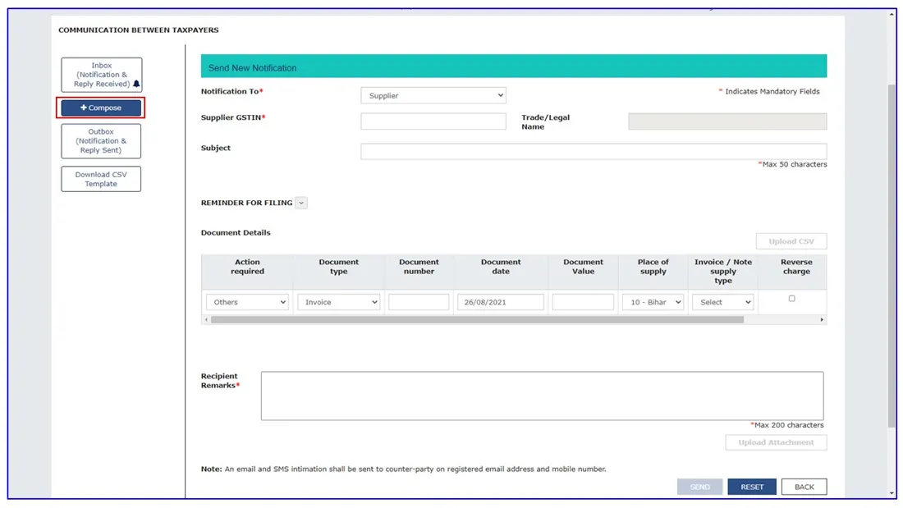The image size is (903, 508).
Task: Click the bell icon in Inbox button
Action: (x=136, y=84)
